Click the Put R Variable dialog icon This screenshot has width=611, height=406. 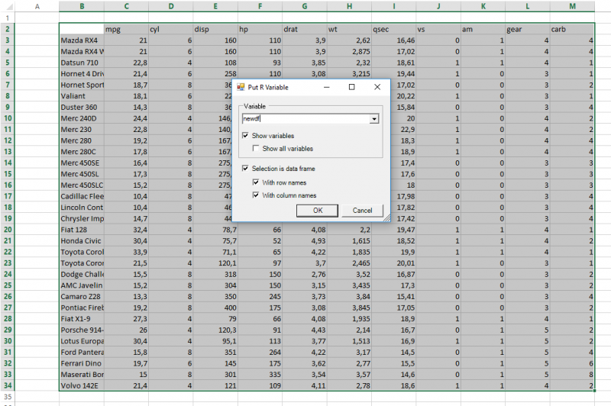[241, 87]
